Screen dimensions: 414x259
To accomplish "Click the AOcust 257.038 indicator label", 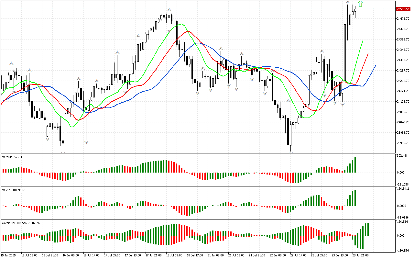I will 13,157.
